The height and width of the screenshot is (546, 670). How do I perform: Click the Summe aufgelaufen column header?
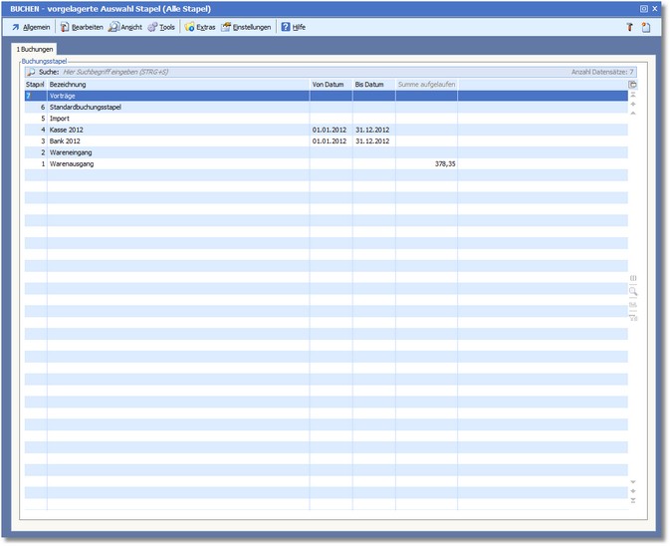click(426, 85)
